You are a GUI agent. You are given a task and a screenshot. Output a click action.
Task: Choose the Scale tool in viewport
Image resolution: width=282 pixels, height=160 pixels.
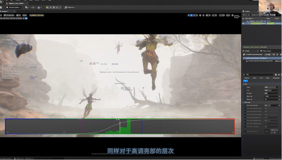click(x=197, y=16)
